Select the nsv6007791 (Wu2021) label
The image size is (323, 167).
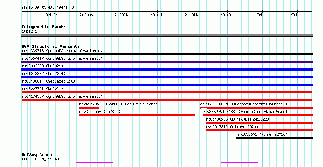click(42, 89)
